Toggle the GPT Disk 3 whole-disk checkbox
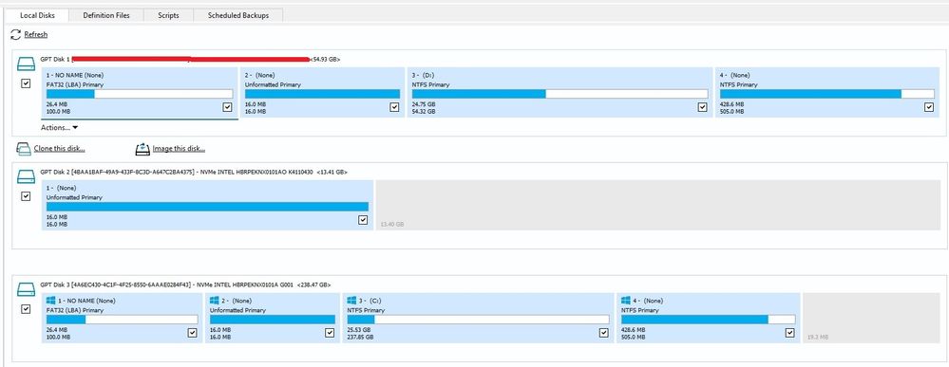949x367 pixels. coord(26,309)
